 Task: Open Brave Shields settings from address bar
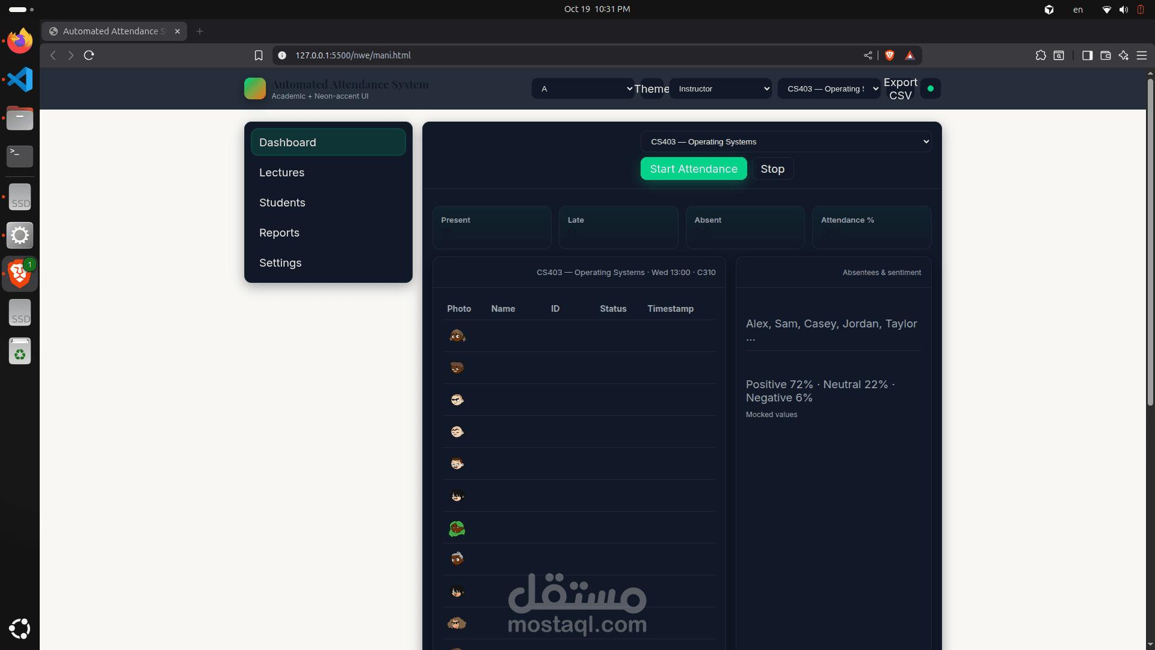click(x=890, y=55)
